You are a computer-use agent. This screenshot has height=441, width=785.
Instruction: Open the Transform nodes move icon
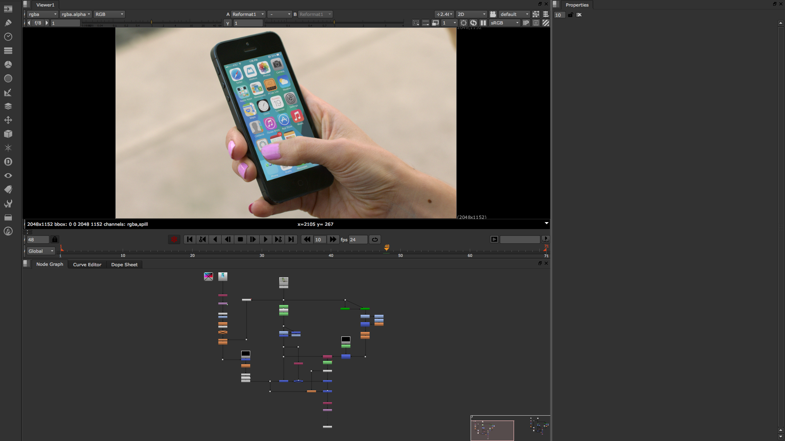tap(8, 120)
